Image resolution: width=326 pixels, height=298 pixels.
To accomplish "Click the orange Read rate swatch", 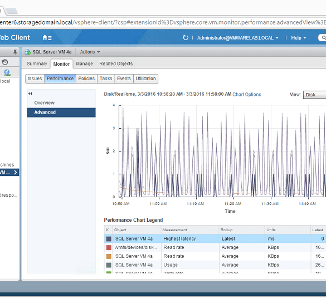I will [x=109, y=256].
